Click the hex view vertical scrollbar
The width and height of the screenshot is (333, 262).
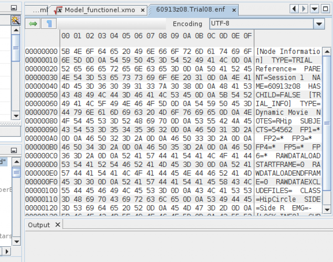(328, 134)
